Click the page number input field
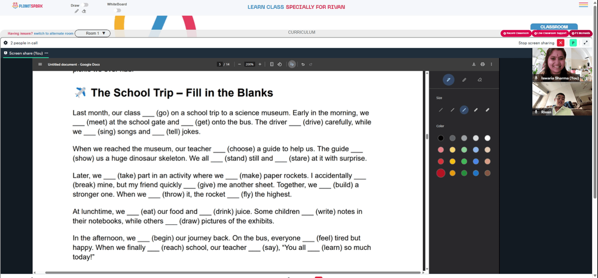Viewport: 598px width, 278px height. pos(219,65)
